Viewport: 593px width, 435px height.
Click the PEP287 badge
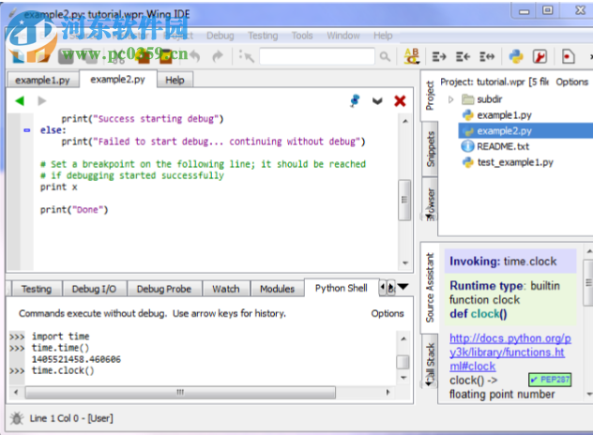click(x=550, y=380)
